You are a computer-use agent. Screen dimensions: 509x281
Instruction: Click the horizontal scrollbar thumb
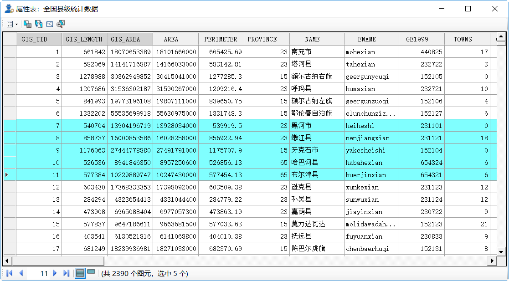(58, 261)
